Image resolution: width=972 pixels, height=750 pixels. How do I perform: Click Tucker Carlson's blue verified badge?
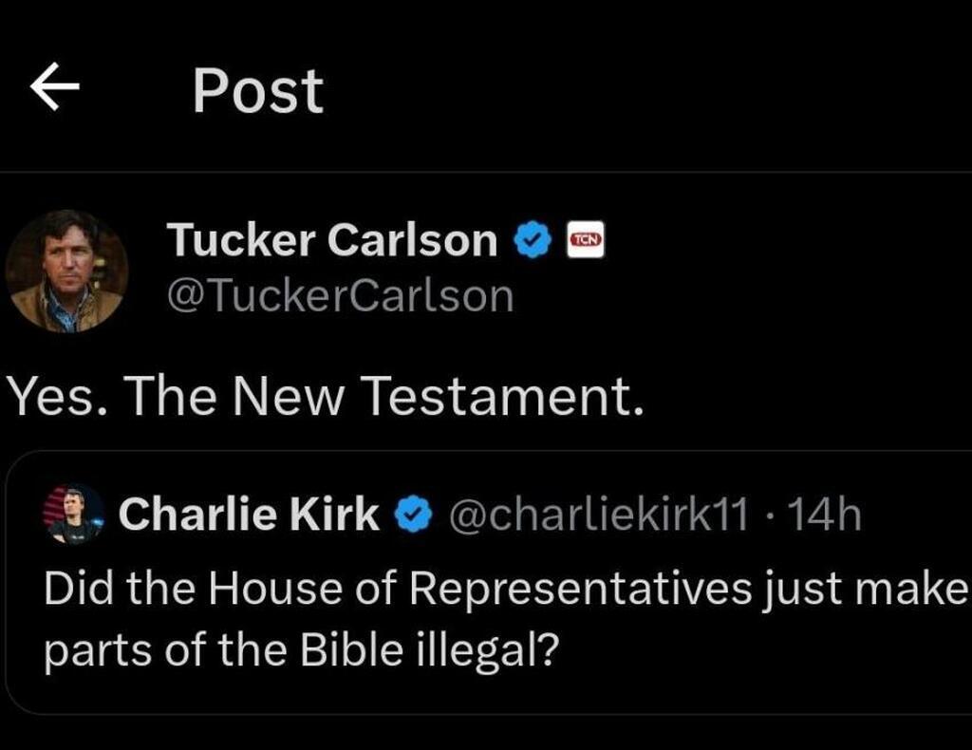click(x=533, y=241)
